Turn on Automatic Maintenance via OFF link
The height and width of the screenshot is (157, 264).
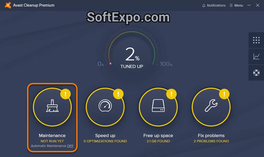[x=70, y=146]
